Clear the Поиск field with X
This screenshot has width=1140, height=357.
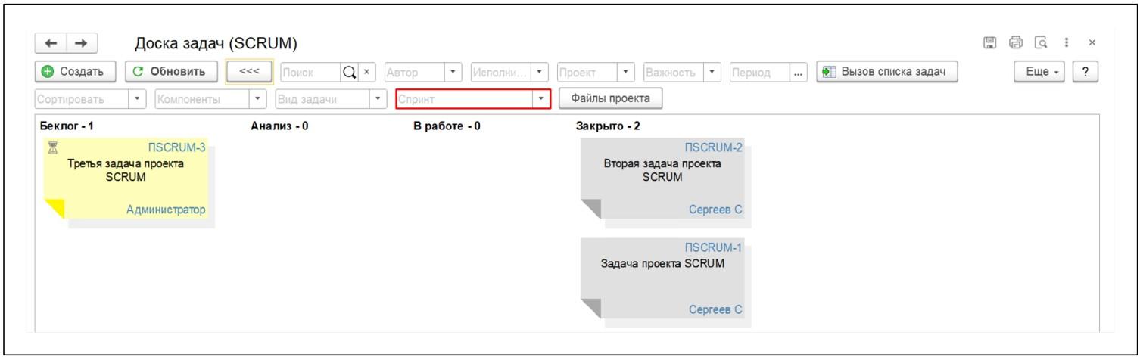366,72
